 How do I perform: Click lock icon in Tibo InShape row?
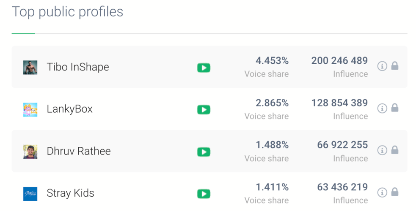click(395, 66)
